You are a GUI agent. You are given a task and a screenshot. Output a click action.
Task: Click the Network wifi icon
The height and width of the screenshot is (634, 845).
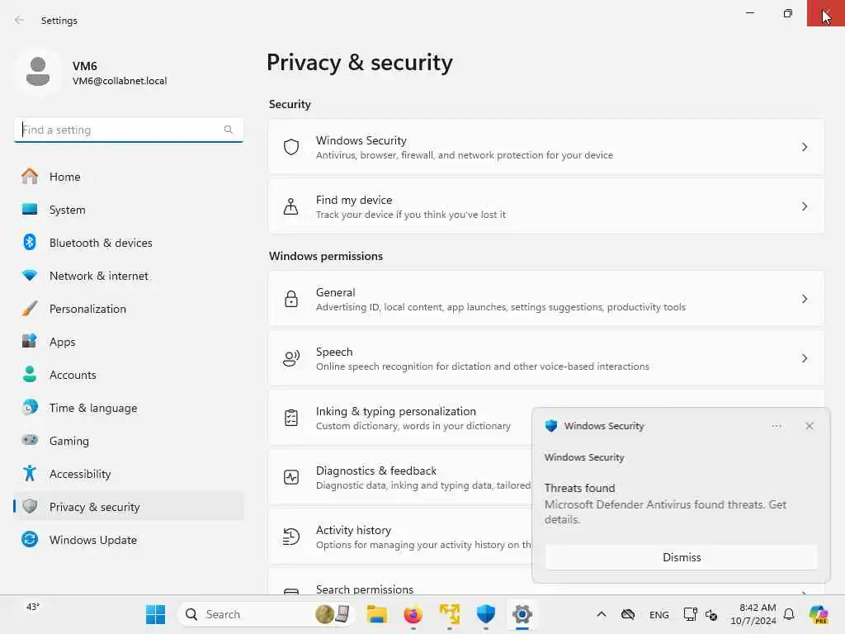point(30,275)
